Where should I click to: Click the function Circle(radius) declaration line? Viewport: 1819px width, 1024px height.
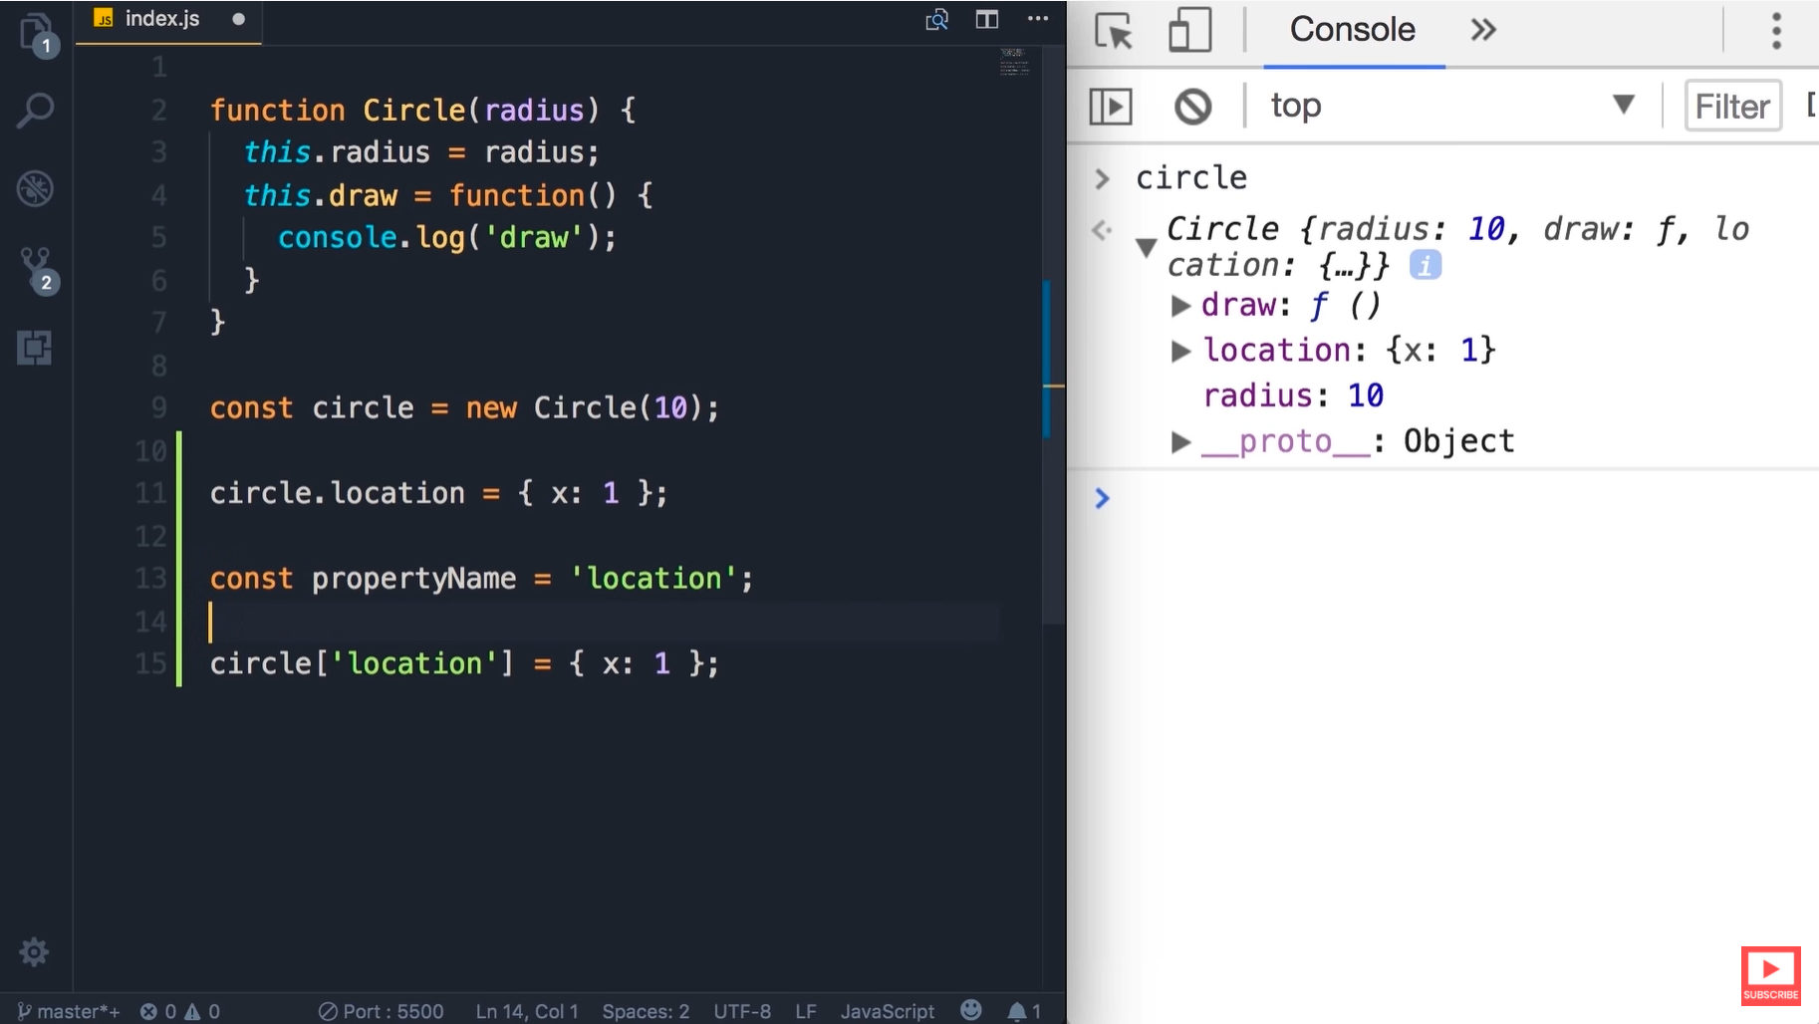pyautogui.click(x=422, y=111)
